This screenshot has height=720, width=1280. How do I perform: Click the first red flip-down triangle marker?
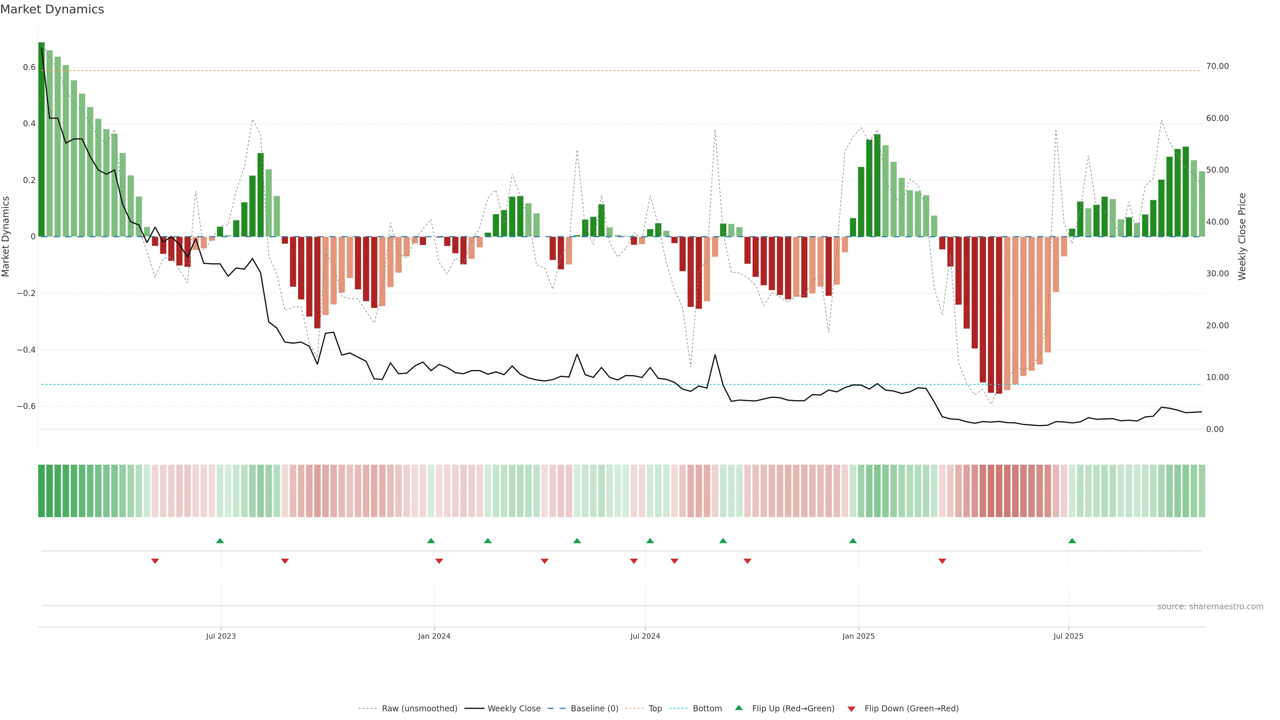155,561
